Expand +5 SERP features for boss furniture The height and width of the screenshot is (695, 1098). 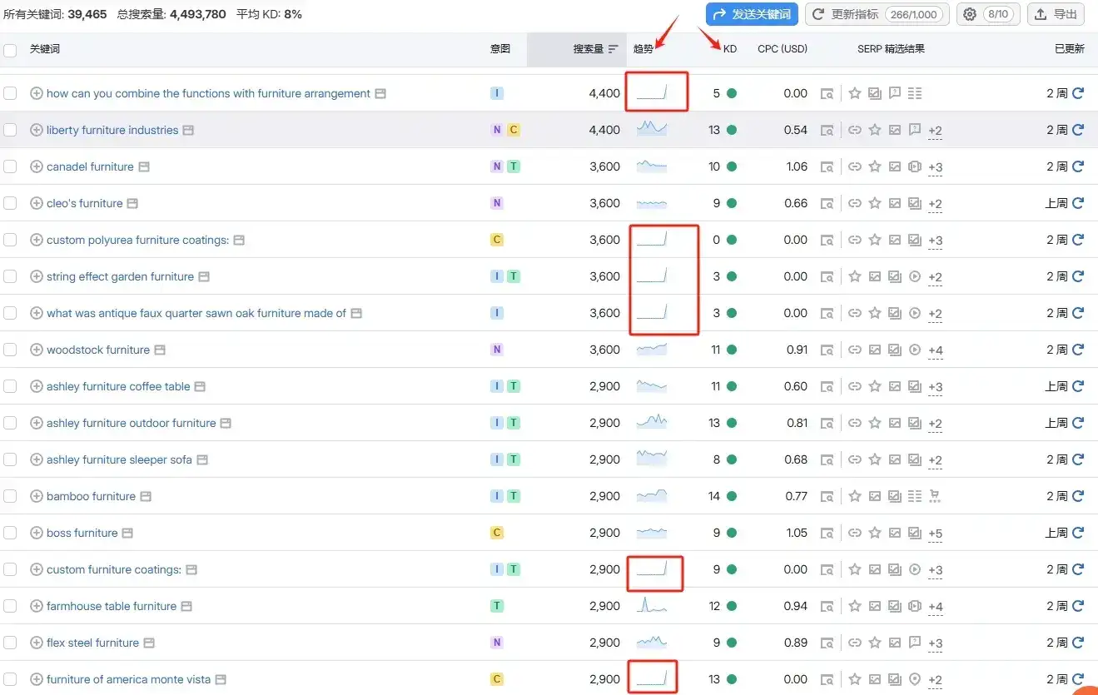[935, 534]
